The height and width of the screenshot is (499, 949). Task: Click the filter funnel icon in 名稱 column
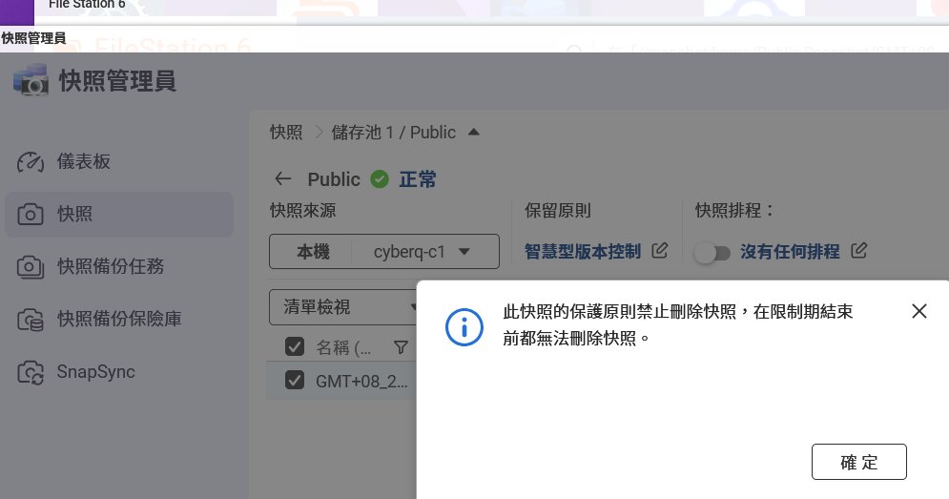coord(401,346)
